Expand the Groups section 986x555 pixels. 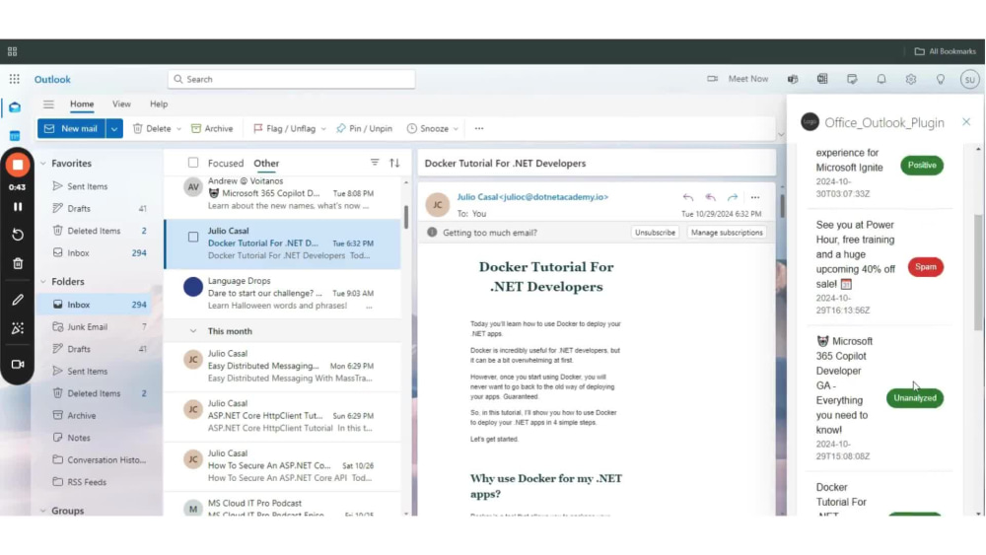pos(43,511)
